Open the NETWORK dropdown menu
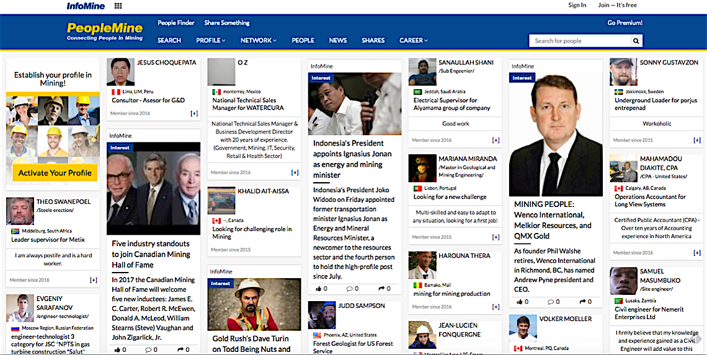Viewport: 707px width, 355px height. pyautogui.click(x=259, y=40)
